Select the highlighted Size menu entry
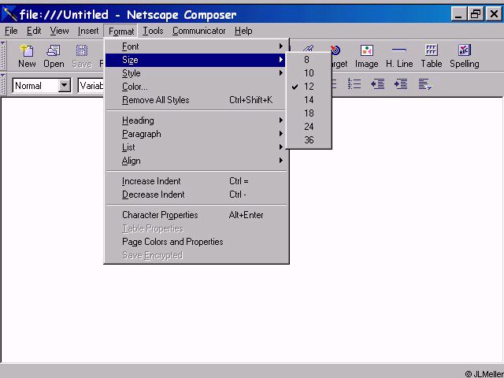 click(x=195, y=60)
